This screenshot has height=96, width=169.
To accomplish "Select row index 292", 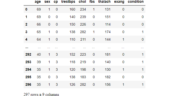I will (28, 54).
